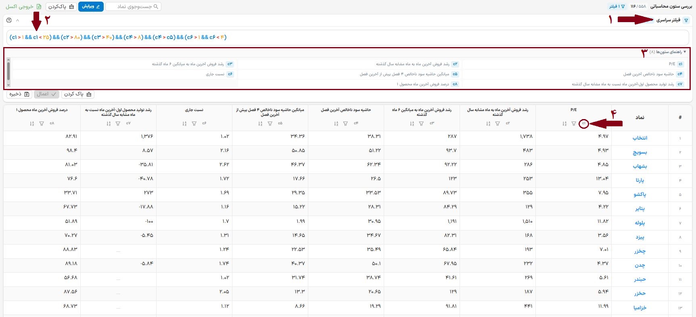The height and width of the screenshot is (317, 696).
Task: Click the ذخیره save button
Action: click(19, 94)
